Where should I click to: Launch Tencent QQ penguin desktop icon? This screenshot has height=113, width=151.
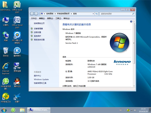[x=17, y=81]
